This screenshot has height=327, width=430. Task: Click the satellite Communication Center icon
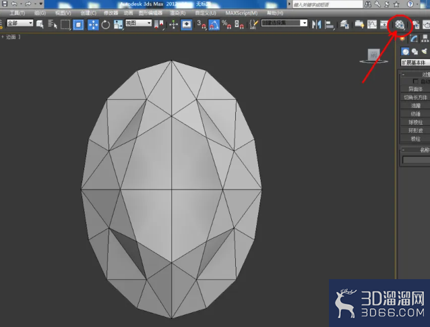coord(387,4)
